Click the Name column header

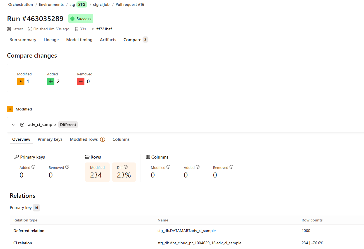pyautogui.click(x=163, y=220)
